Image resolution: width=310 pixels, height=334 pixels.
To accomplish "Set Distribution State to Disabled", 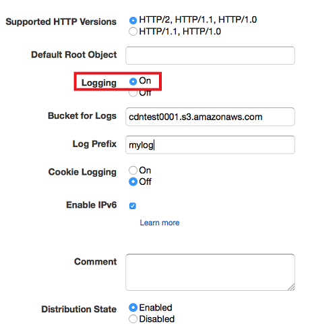I will click(133, 319).
